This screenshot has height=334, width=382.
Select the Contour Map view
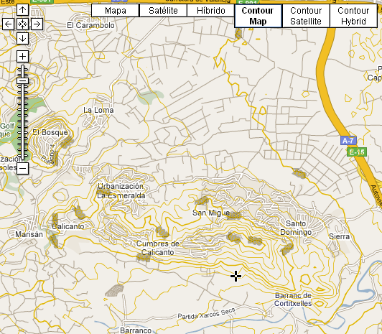click(258, 16)
